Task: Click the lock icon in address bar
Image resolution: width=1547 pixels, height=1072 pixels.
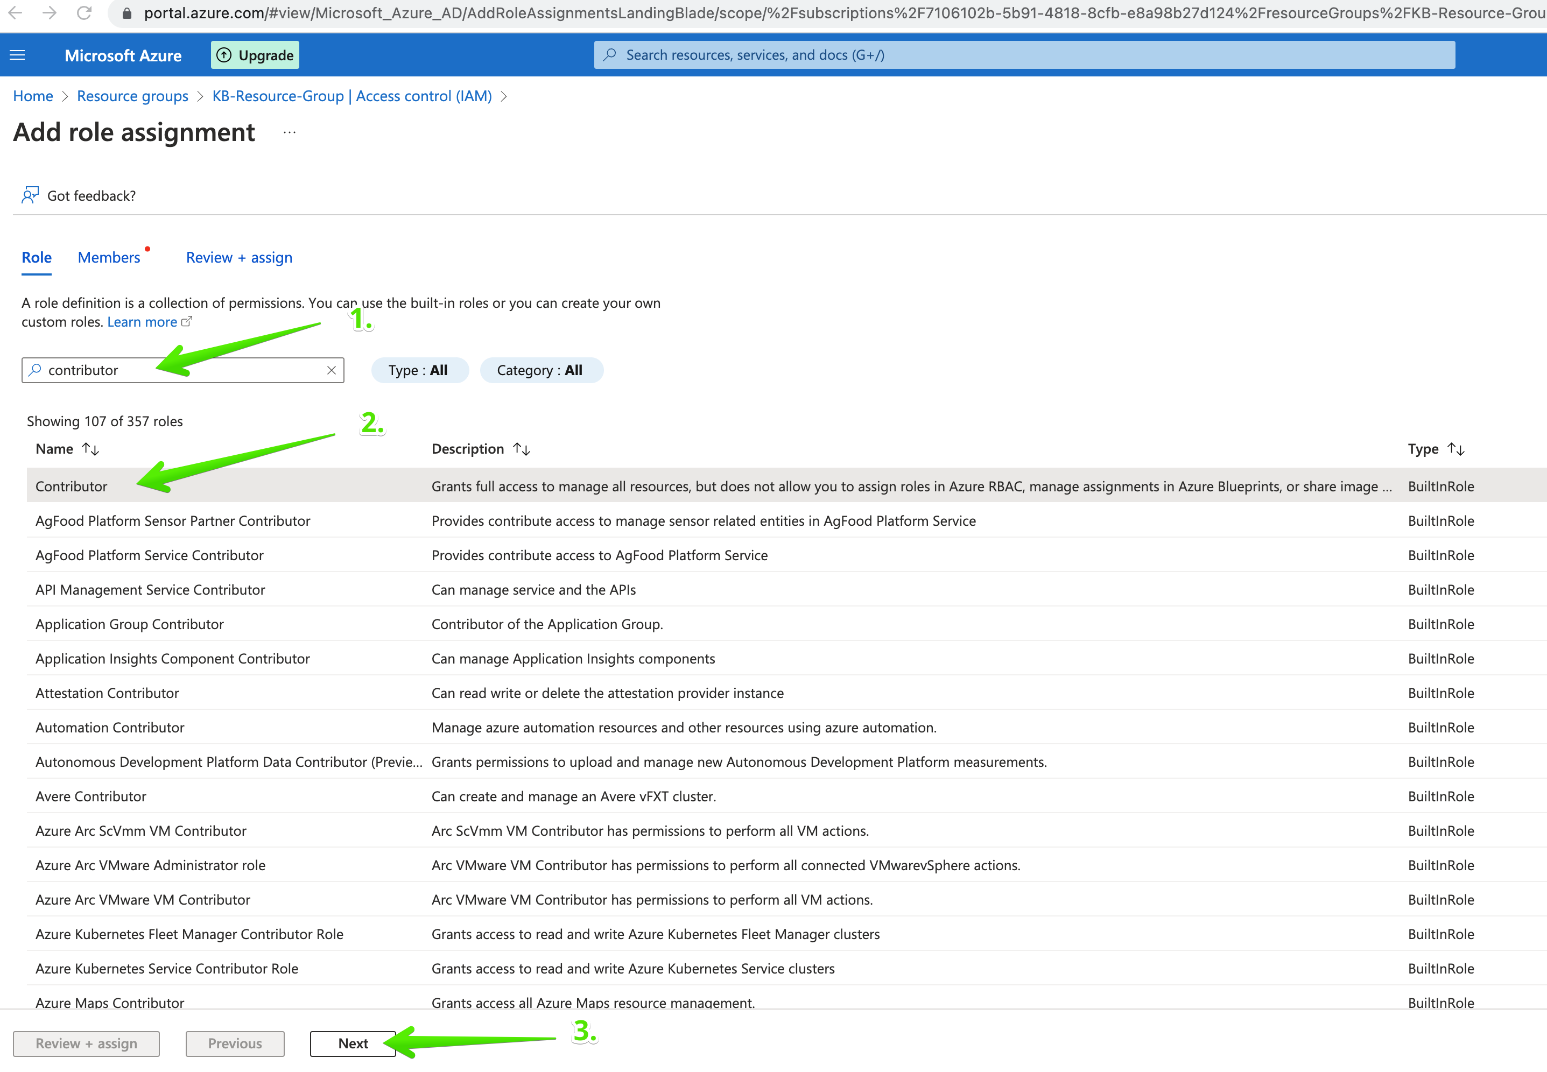Action: [126, 13]
